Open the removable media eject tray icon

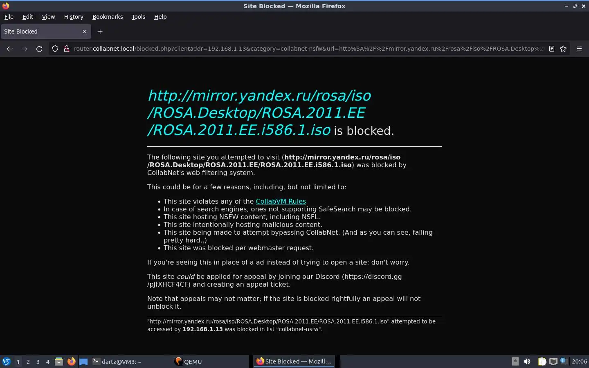(x=515, y=361)
